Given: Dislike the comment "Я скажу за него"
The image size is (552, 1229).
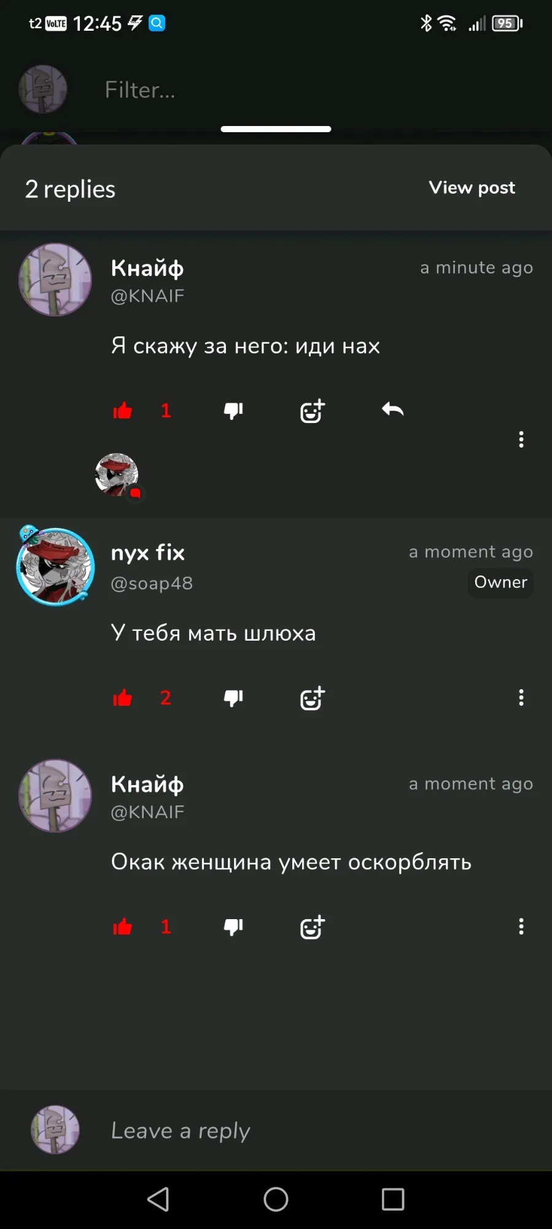Looking at the screenshot, I should [233, 411].
